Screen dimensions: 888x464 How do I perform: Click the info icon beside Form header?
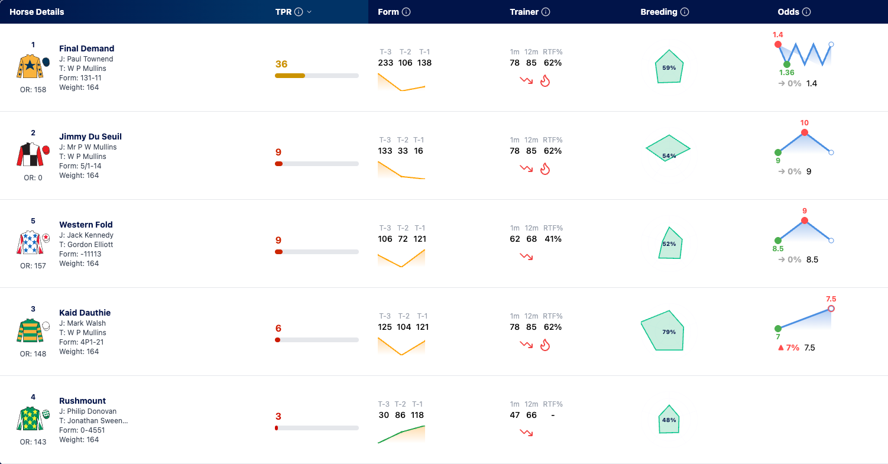406,12
